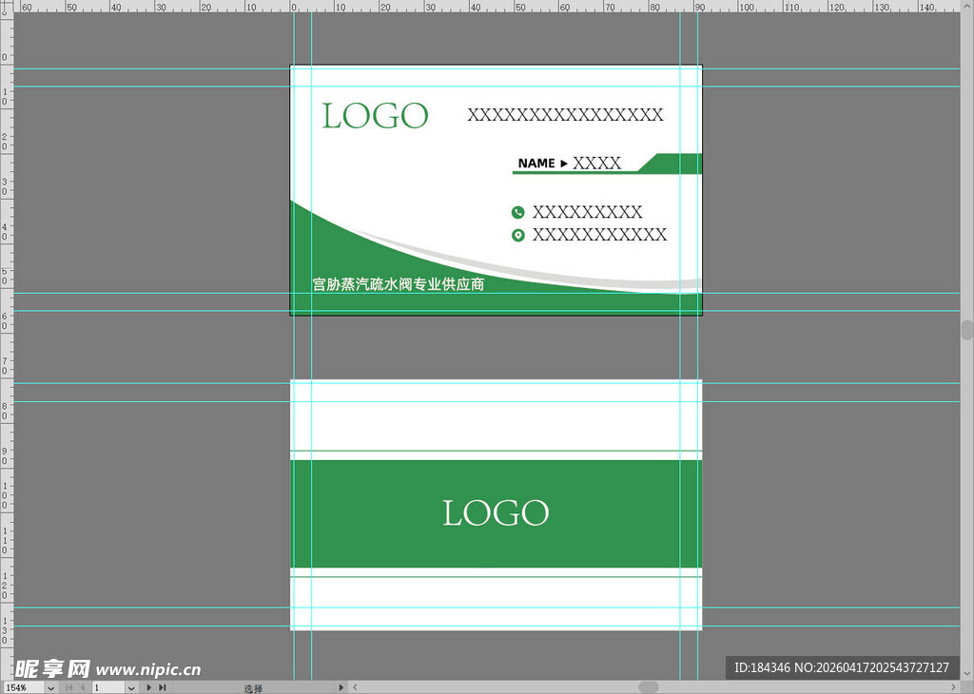Open the artboard number dropdown
974x694 pixels.
pyautogui.click(x=131, y=687)
